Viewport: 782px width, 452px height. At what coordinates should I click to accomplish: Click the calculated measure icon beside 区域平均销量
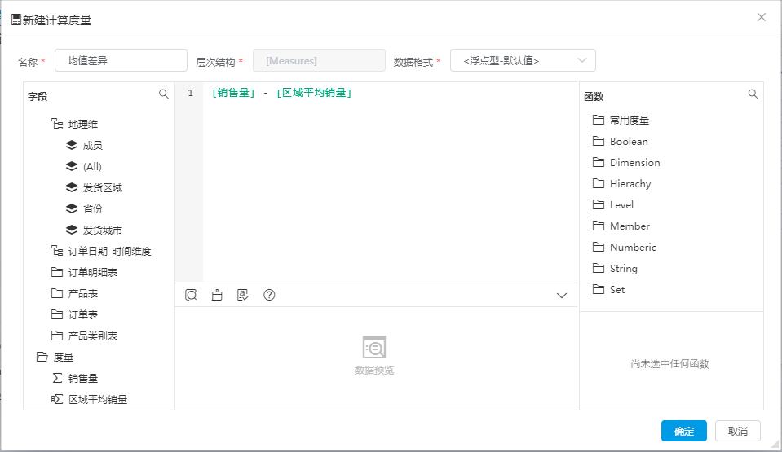pos(57,399)
